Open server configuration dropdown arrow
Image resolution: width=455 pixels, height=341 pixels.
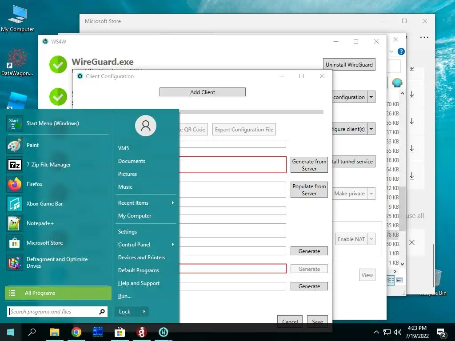[371, 97]
